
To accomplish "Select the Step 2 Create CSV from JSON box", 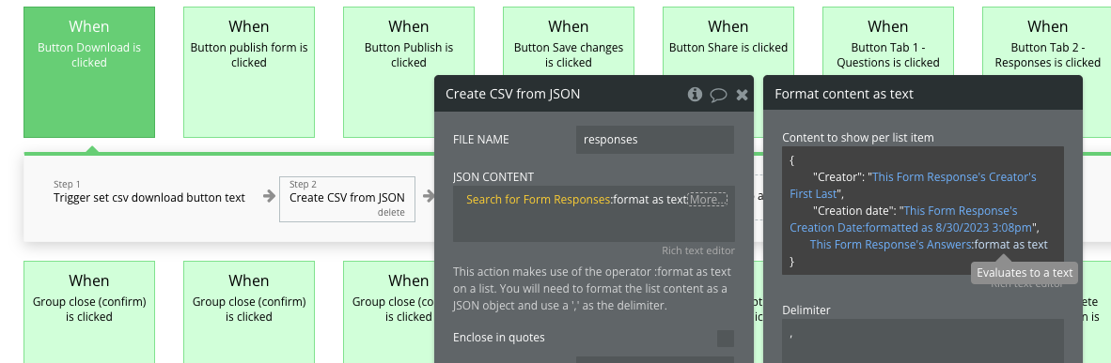I will click(x=347, y=199).
